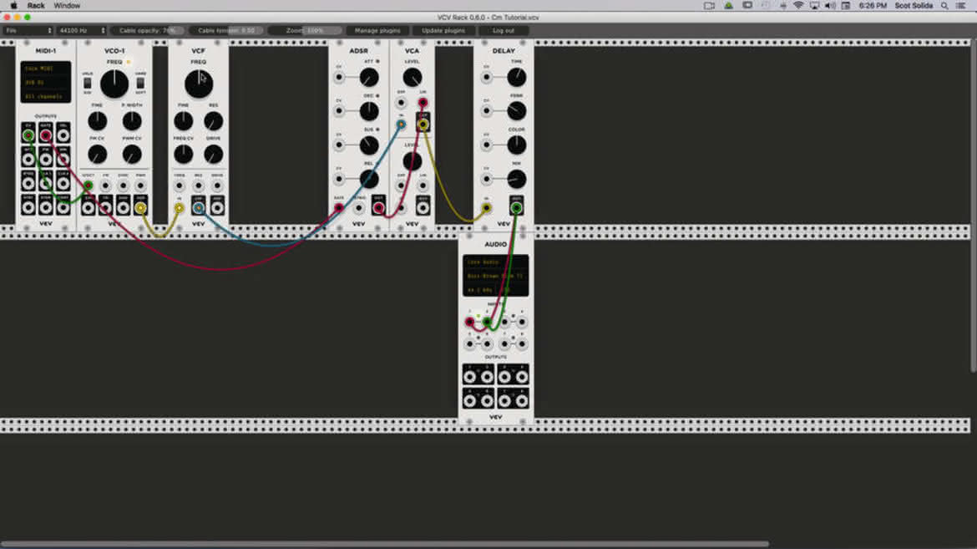
Task: Click the ADSR attack CV input jack
Action: coord(339,78)
